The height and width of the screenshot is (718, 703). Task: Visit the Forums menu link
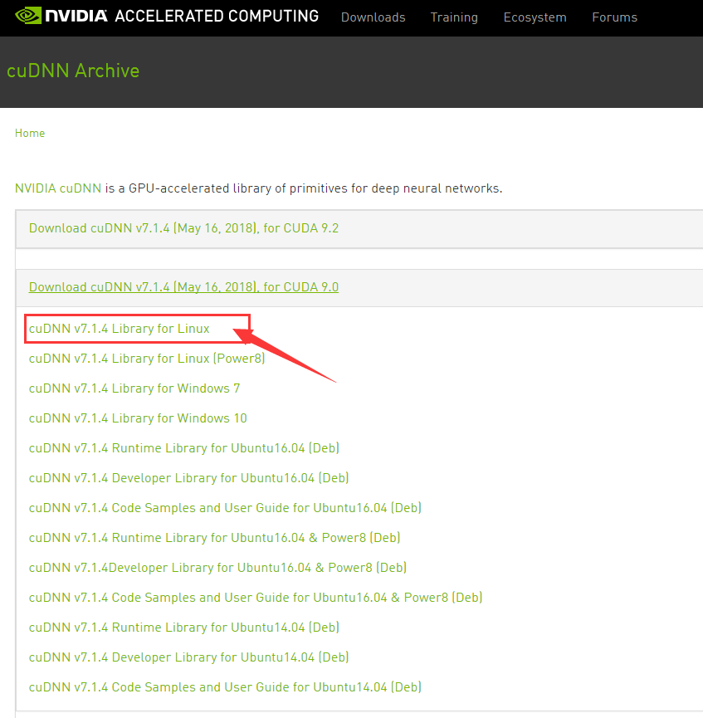(615, 17)
